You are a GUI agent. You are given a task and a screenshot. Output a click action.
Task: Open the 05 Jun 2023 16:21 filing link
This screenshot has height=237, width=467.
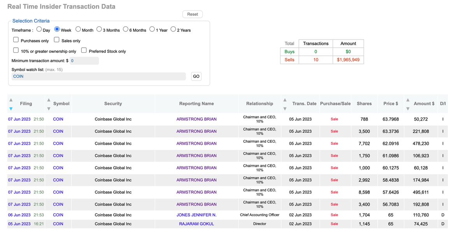click(x=19, y=224)
